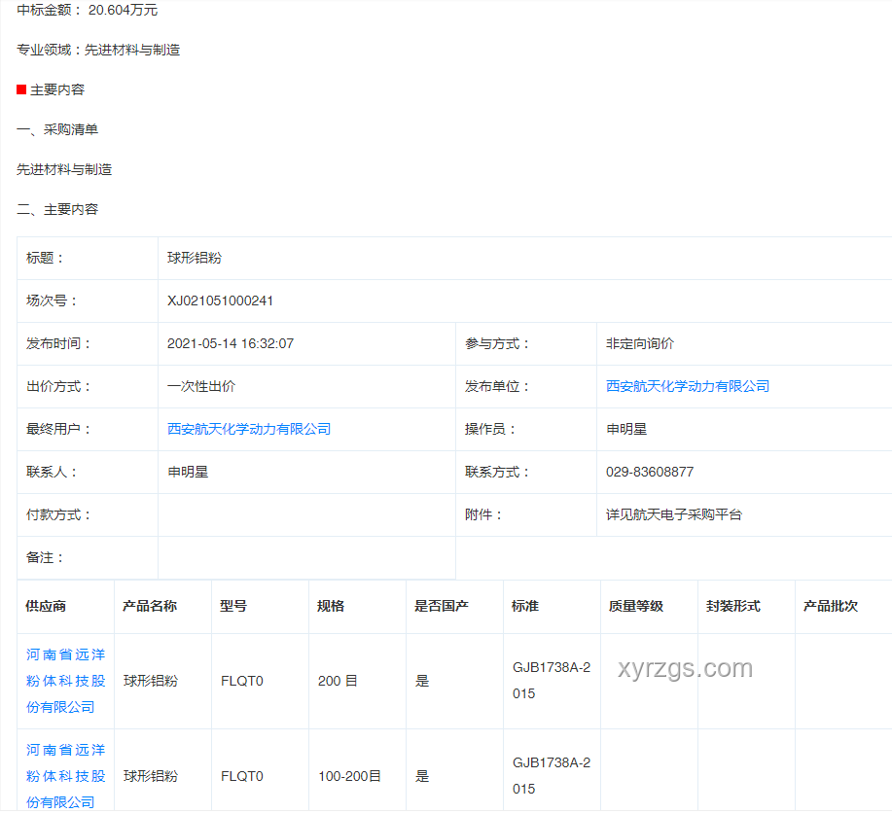Screen dimensions: 892x813
Task: Click GJB1738A-2015 standard in 100-200目 row
Action: 552,775
